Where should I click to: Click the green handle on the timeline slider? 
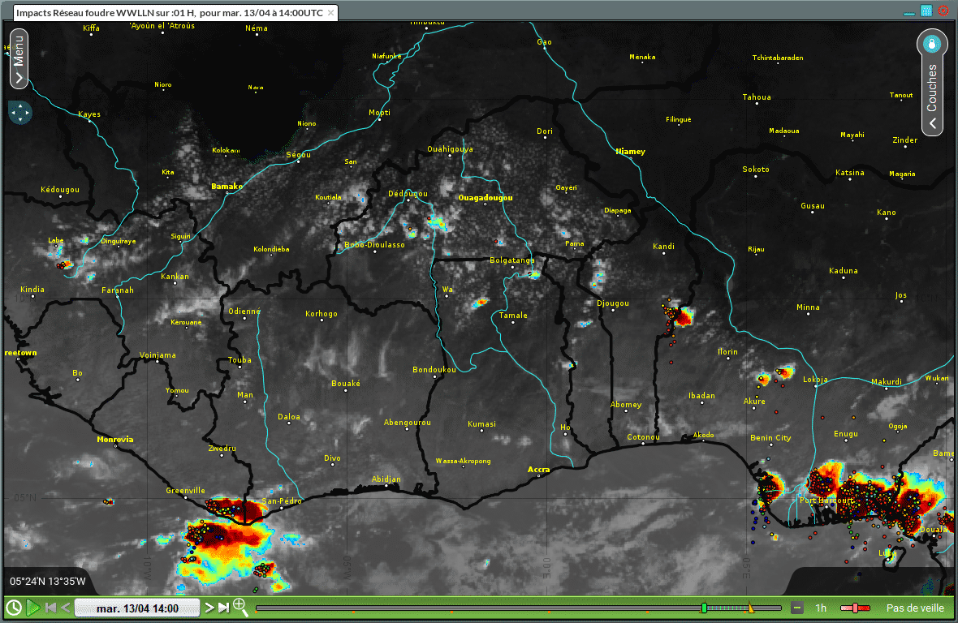coord(704,608)
